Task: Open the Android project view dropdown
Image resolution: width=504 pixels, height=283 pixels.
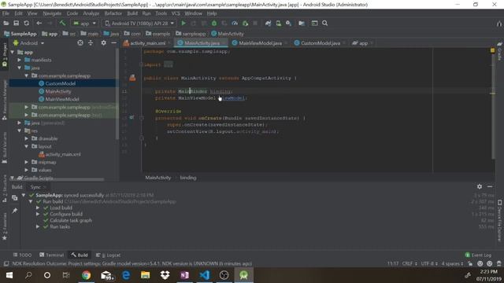Action: pos(28,43)
